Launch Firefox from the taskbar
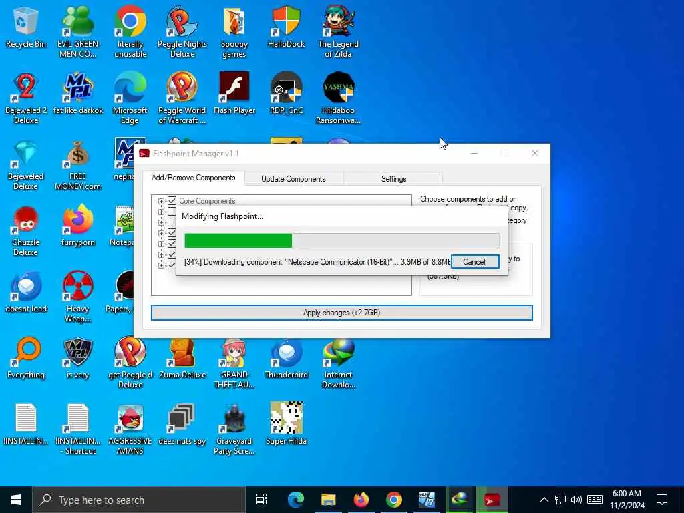The height and width of the screenshot is (513, 684). pyautogui.click(x=361, y=500)
